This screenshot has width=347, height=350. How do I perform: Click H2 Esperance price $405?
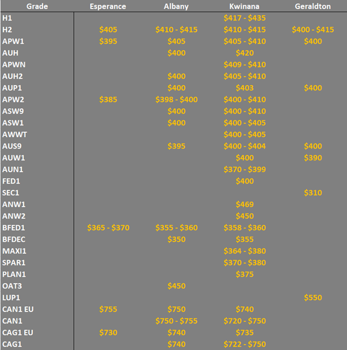click(108, 30)
